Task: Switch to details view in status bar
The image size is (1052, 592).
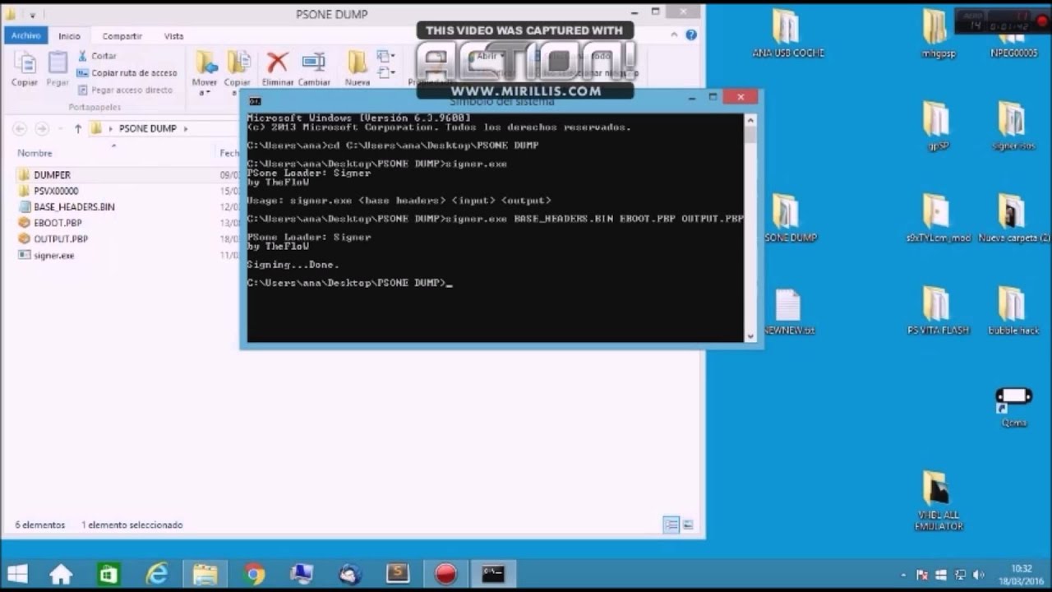Action: [671, 525]
